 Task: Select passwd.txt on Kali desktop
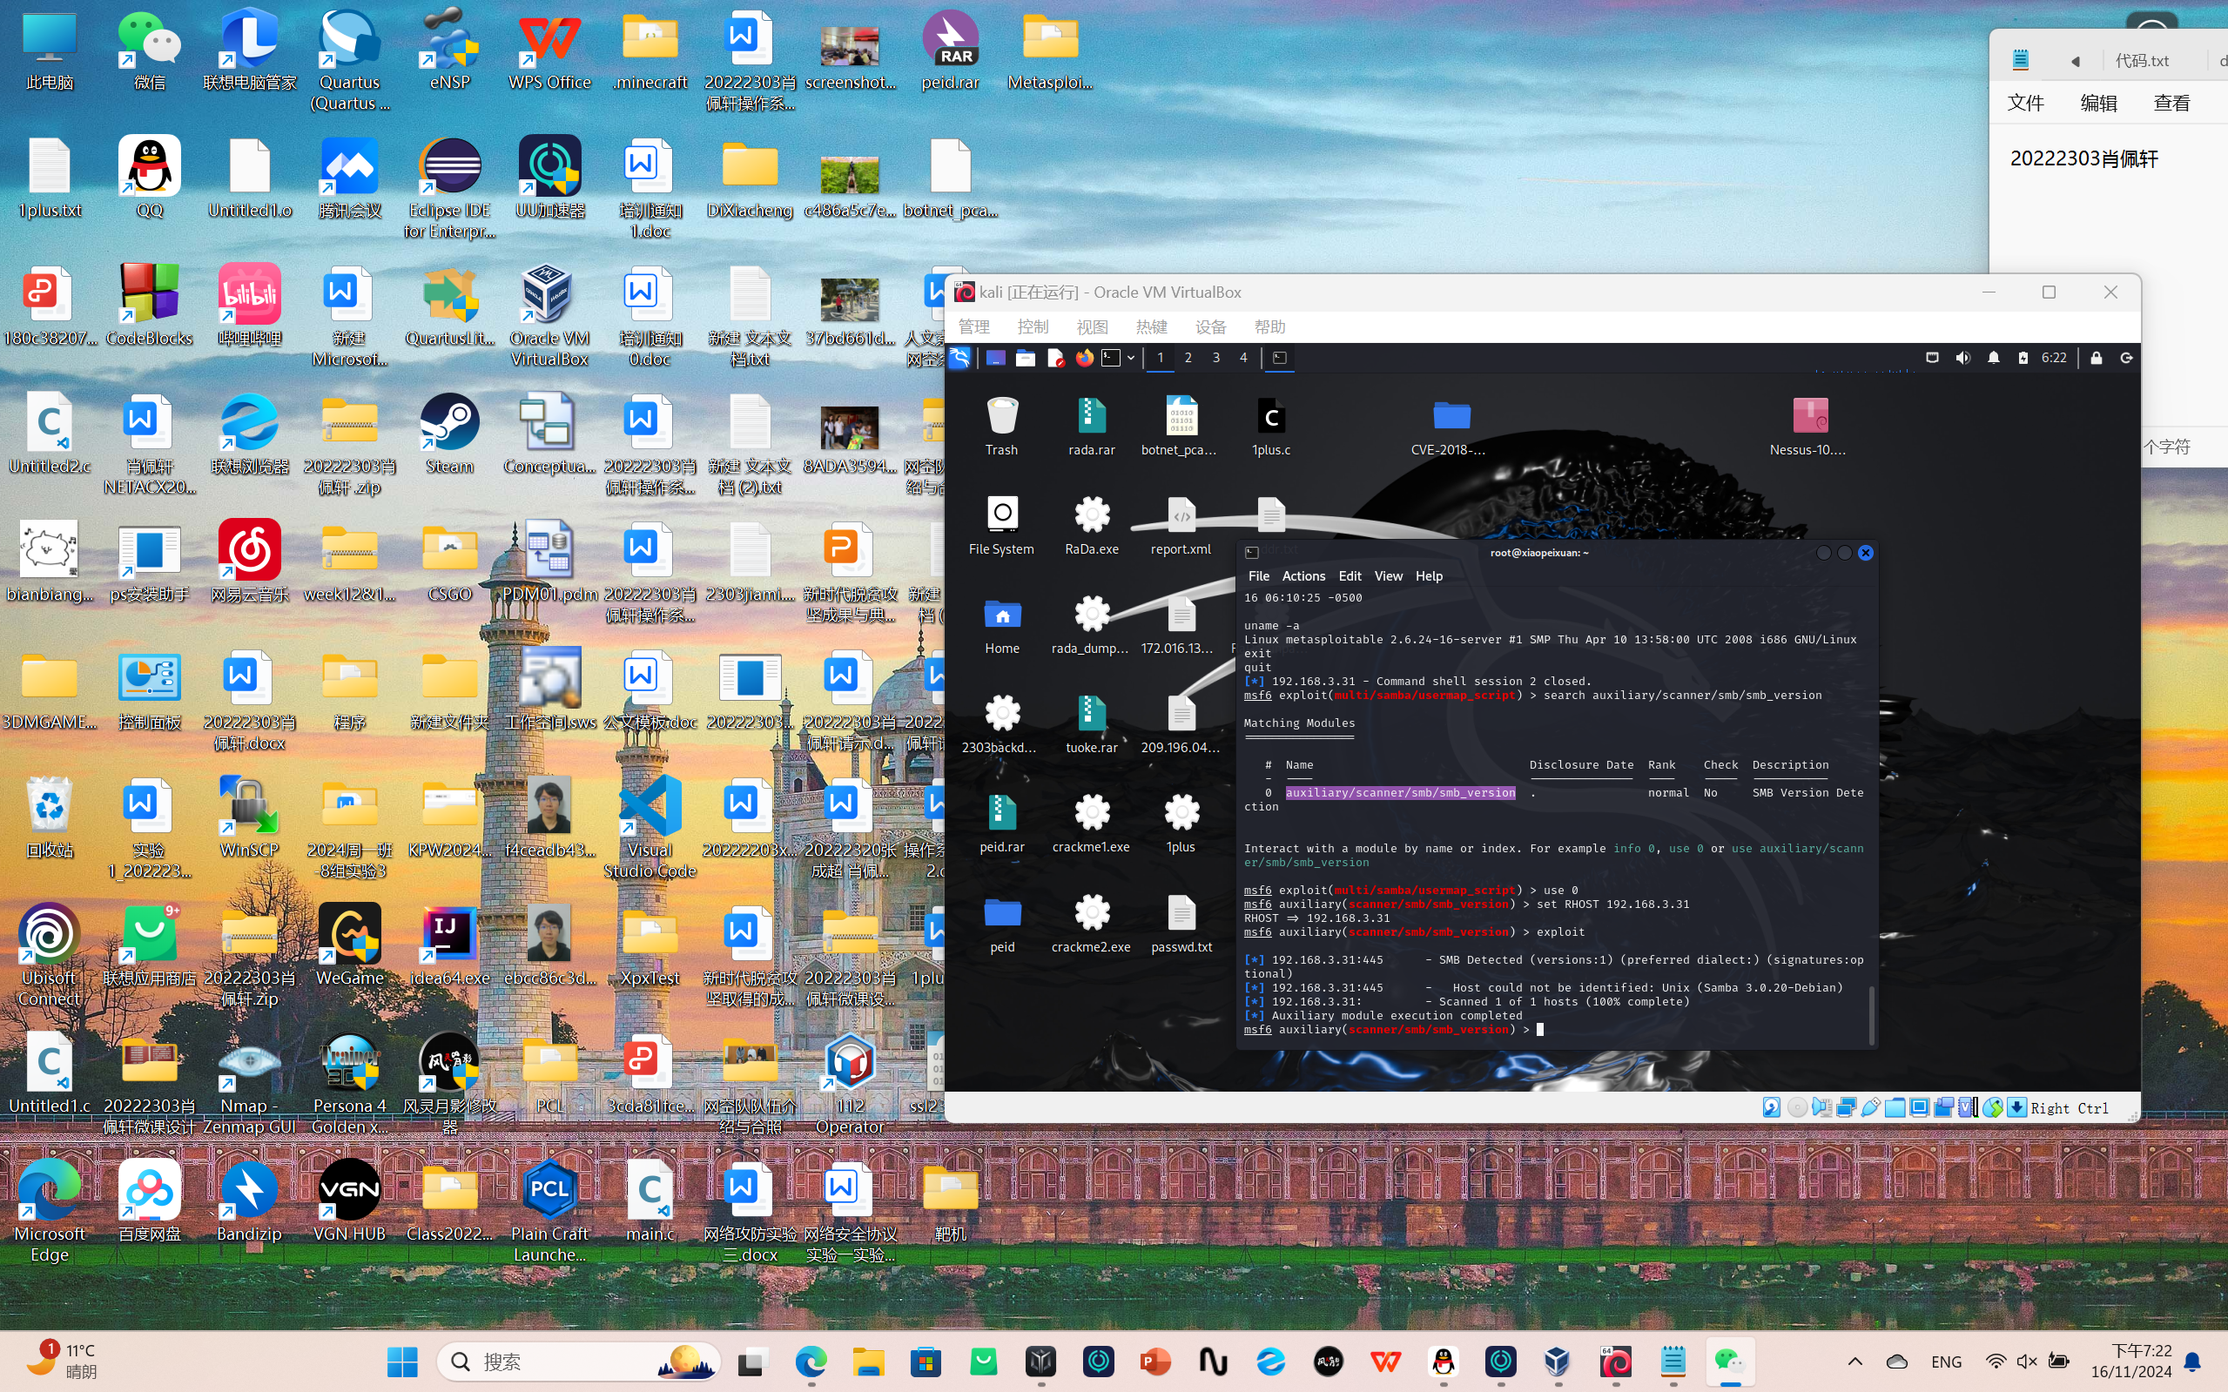pos(1182,924)
